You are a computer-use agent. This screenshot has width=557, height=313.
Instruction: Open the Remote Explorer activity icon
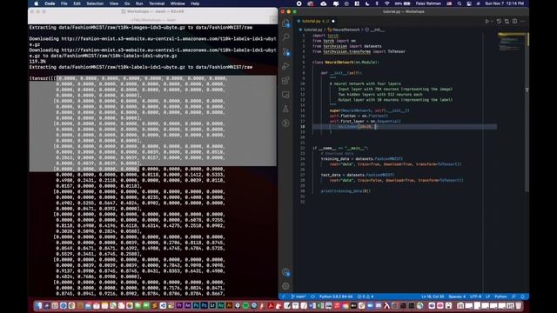[x=286, y=95]
